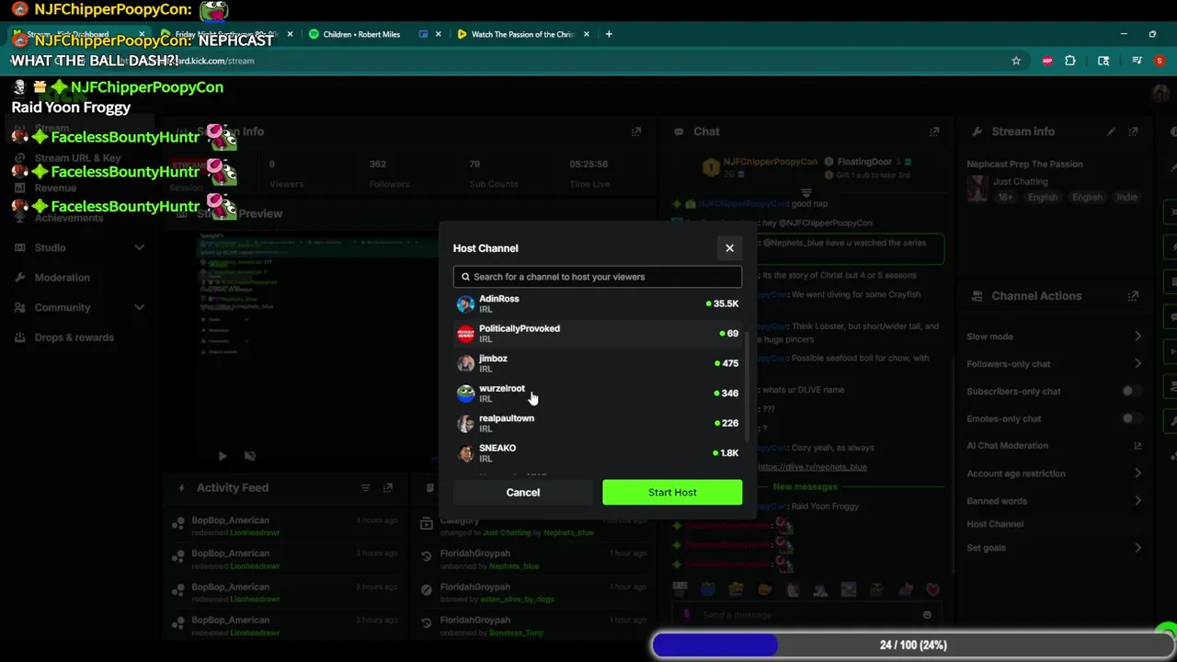Click the Indie stream tag

pyautogui.click(x=1126, y=198)
